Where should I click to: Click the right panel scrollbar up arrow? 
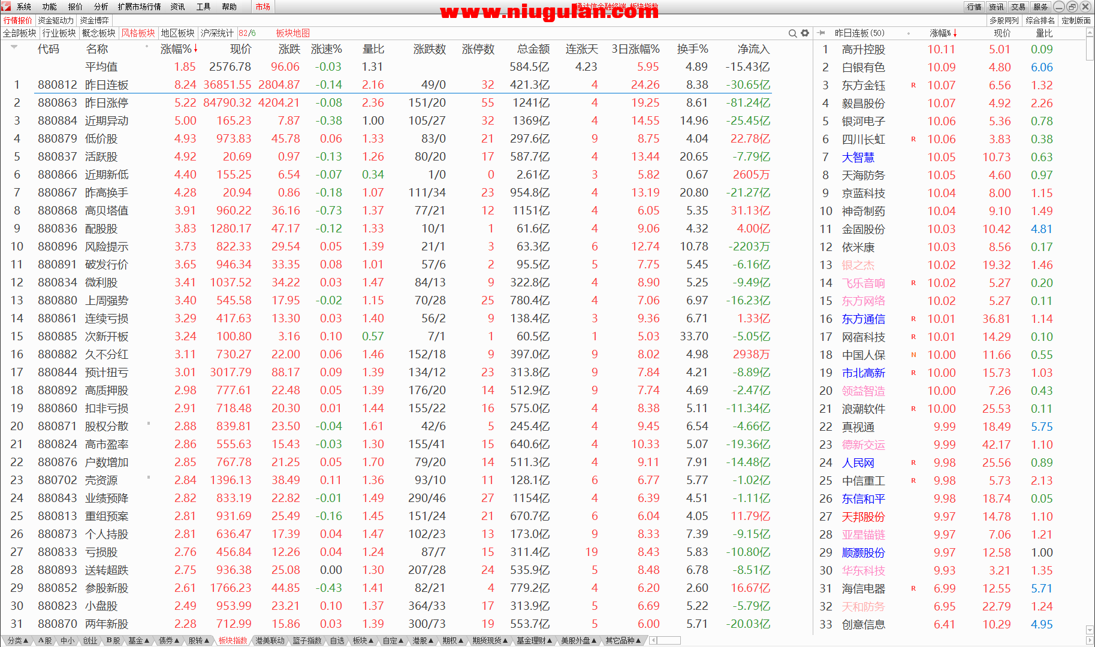click(1090, 33)
